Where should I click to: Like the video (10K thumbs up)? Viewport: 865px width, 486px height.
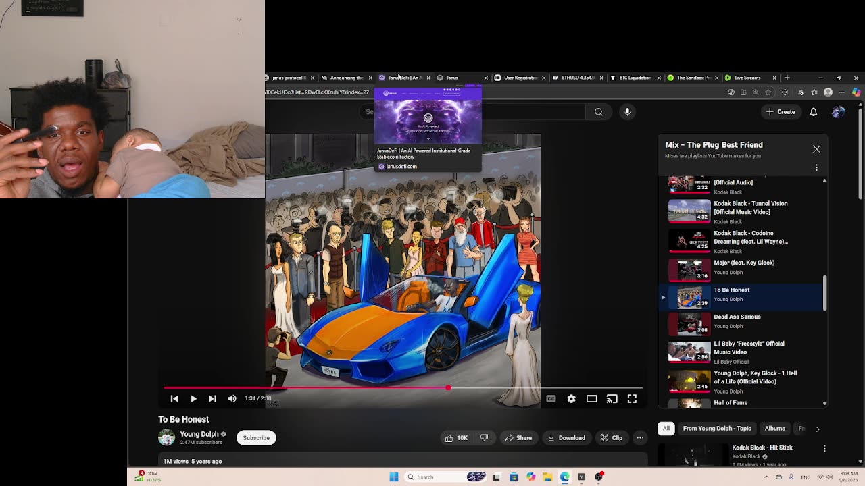[x=456, y=437]
